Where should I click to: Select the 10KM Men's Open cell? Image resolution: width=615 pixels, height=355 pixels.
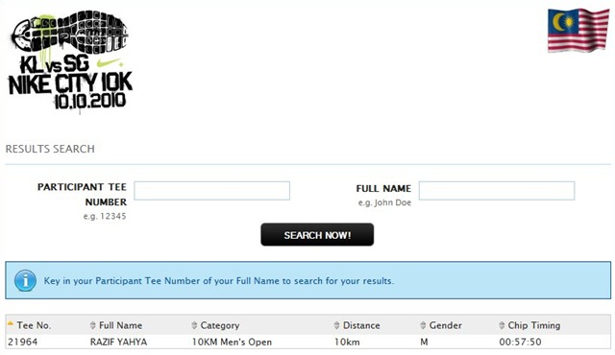(x=232, y=343)
